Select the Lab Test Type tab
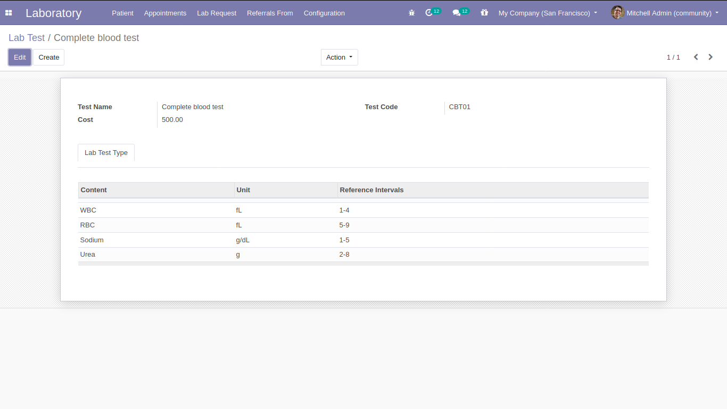The image size is (727, 409). point(106,153)
